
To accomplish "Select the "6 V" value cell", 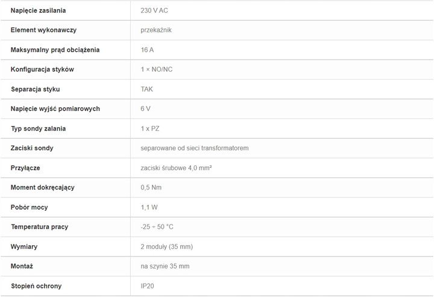I will tap(145, 109).
